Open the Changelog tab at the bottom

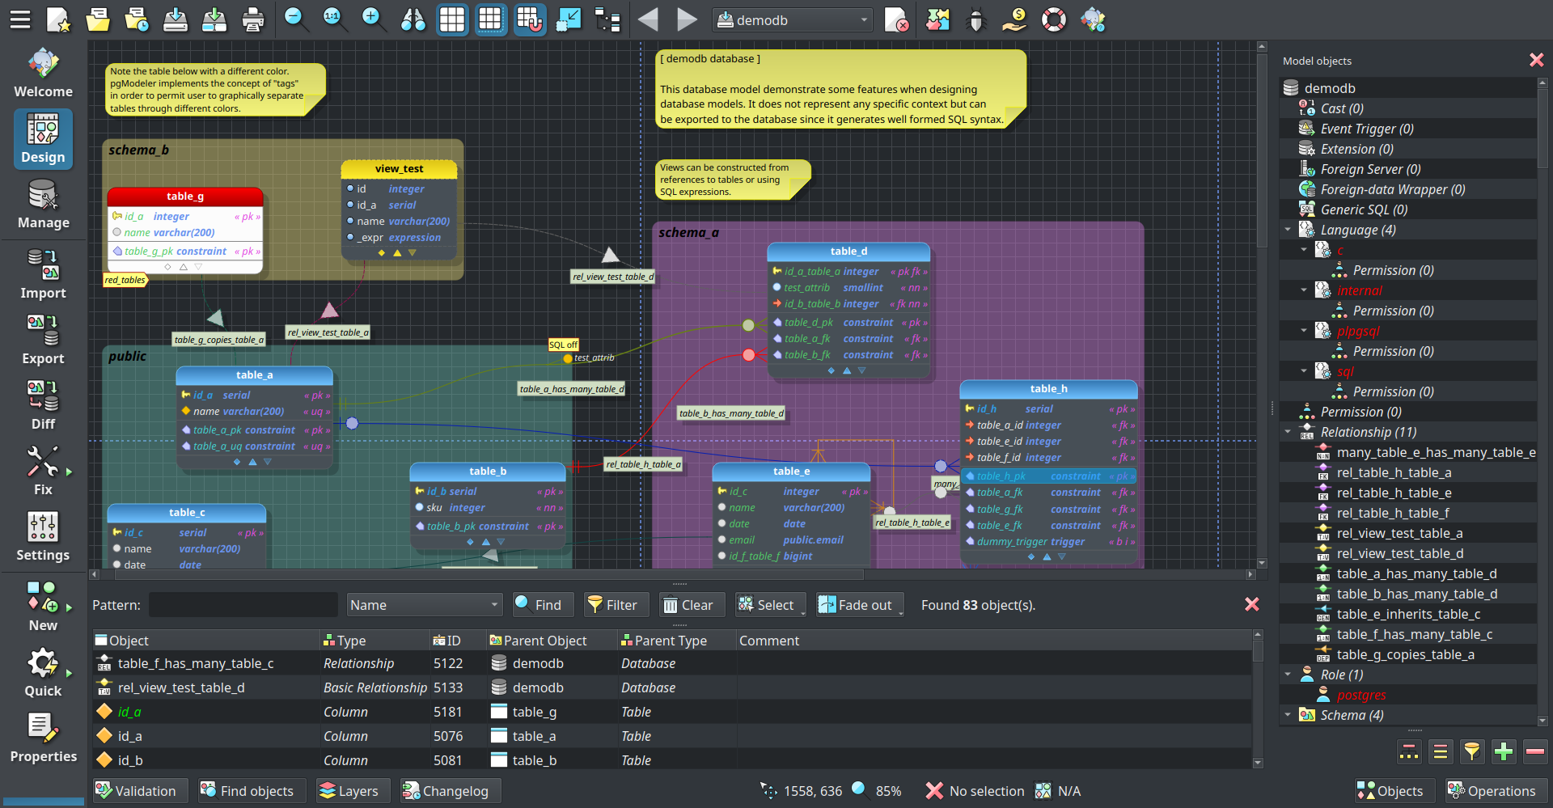click(450, 790)
